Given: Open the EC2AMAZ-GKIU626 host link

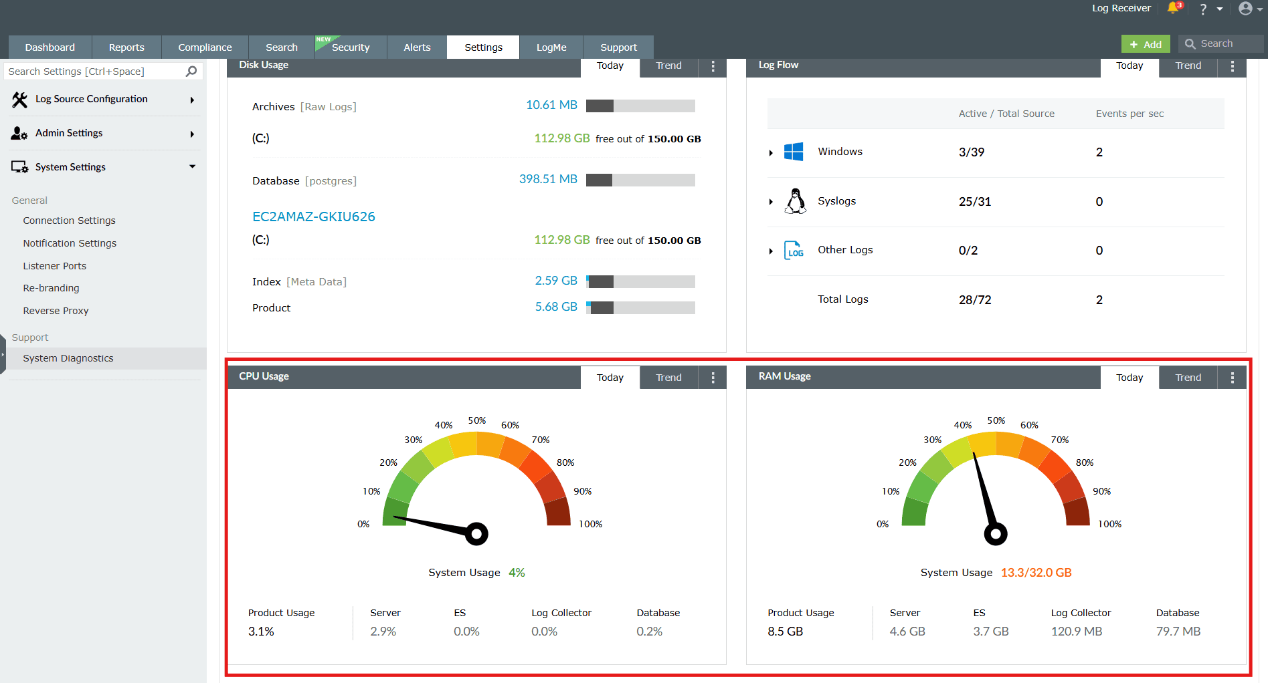Looking at the screenshot, I should (x=313, y=217).
